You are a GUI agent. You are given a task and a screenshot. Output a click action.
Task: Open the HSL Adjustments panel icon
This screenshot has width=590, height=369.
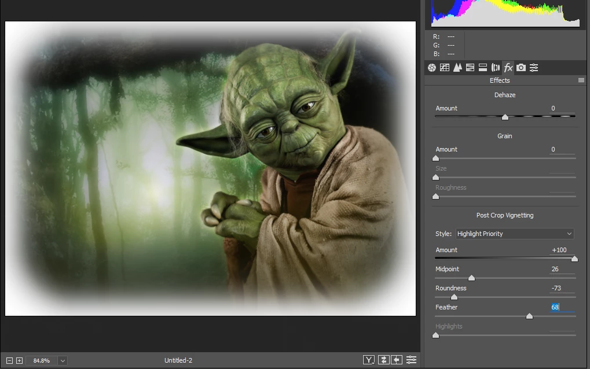pyautogui.click(x=470, y=68)
